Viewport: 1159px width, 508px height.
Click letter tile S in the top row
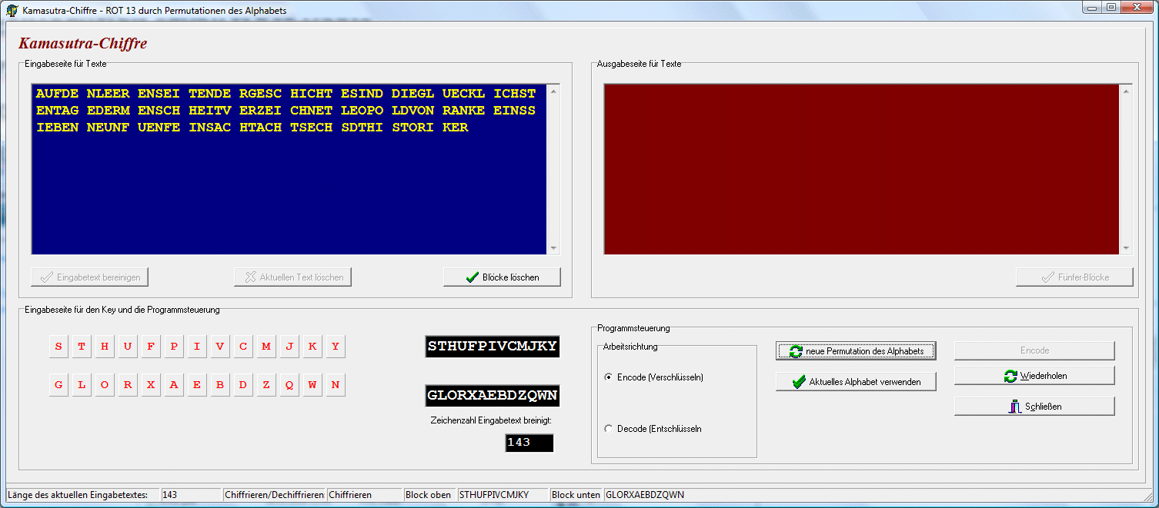tap(58, 347)
